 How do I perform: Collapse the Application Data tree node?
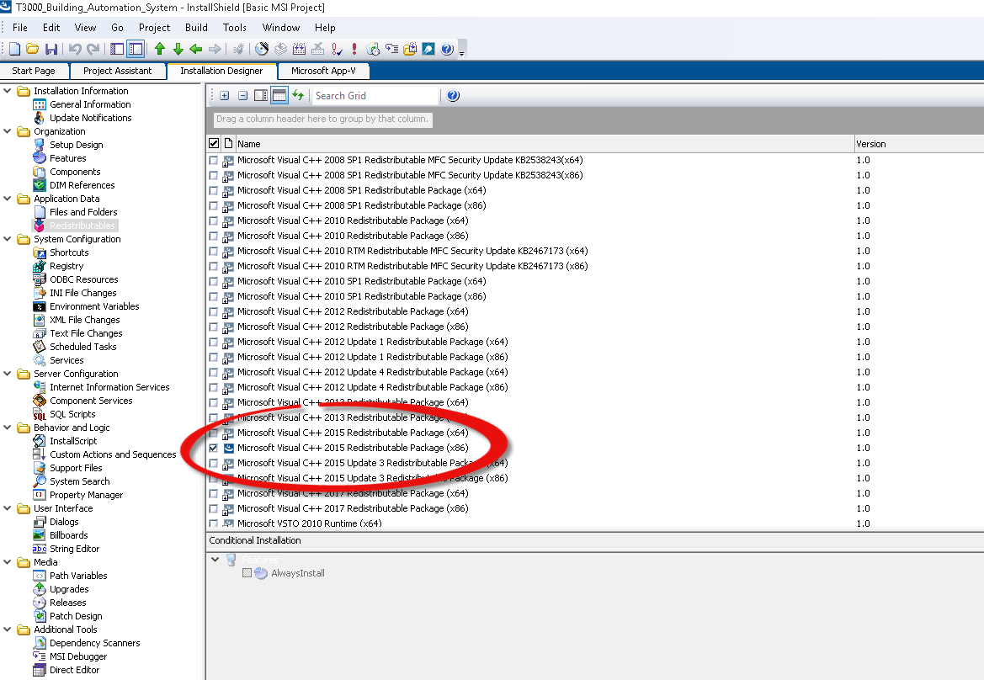click(x=8, y=199)
